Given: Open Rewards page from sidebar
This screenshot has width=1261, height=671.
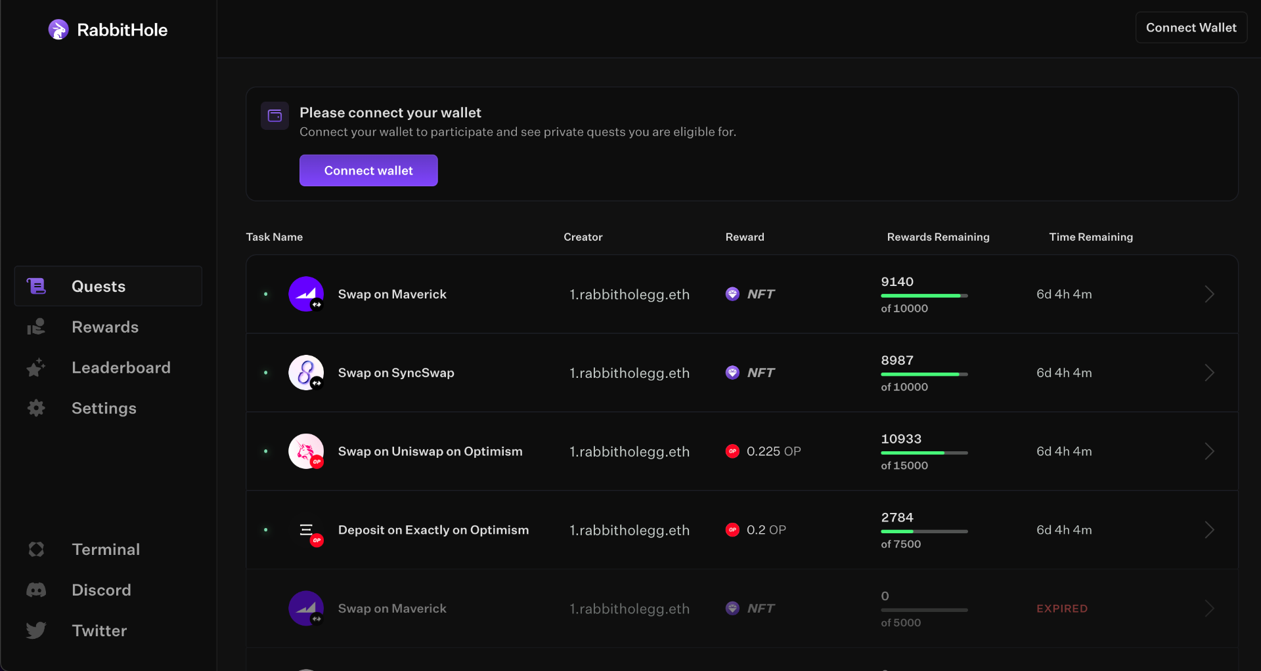Looking at the screenshot, I should tap(108, 327).
